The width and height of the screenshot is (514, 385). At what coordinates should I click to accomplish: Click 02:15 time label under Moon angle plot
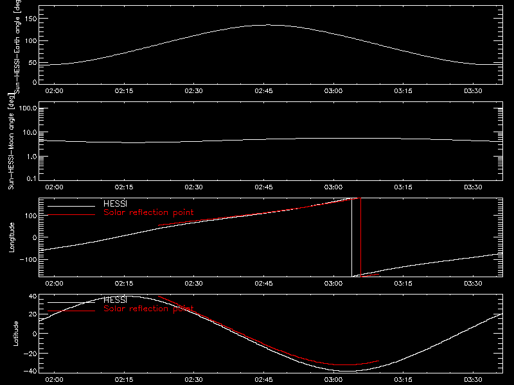coord(124,187)
